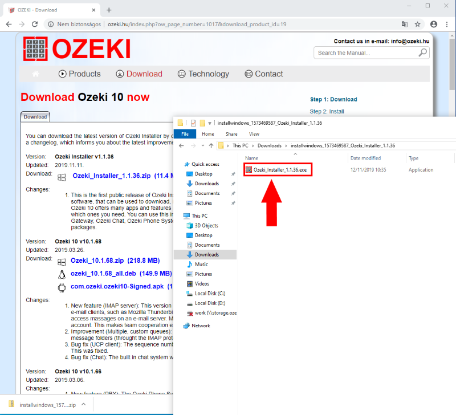Screen dimensions: 456x415
Task: Click the Ozeki_Installer_1.1.36.exe file icon
Action: click(249, 169)
